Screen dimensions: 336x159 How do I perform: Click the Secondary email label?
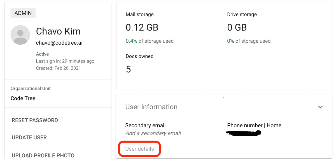[x=145, y=125]
